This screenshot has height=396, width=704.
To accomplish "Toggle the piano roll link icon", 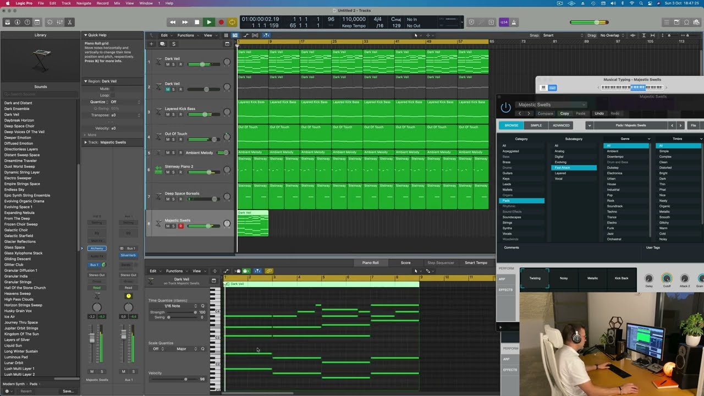I will 269,271.
